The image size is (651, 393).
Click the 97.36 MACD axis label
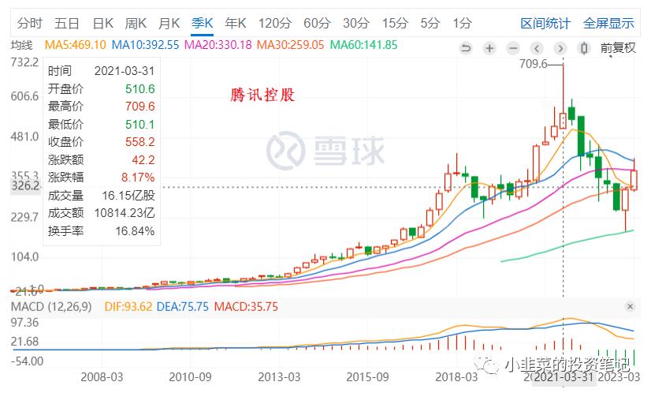coord(24,323)
